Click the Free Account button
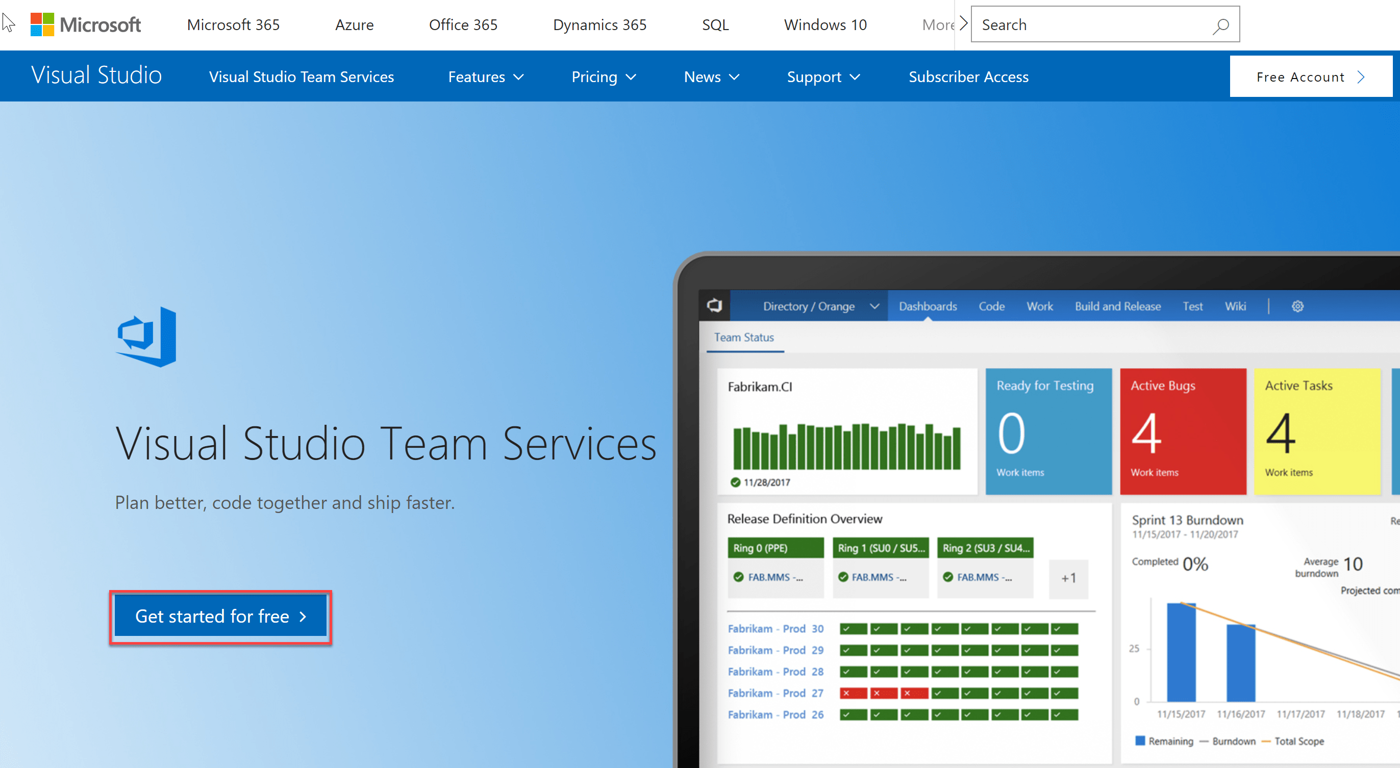This screenshot has width=1400, height=768. 1310,76
